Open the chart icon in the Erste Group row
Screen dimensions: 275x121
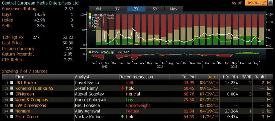point(269,117)
